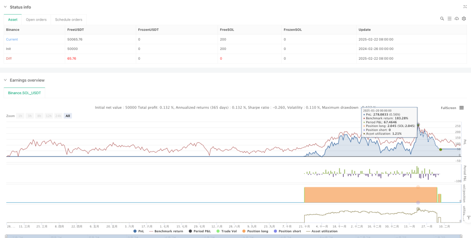Click the search magnifier icon above the table
The width and height of the screenshot is (471, 238).
(x=442, y=18)
